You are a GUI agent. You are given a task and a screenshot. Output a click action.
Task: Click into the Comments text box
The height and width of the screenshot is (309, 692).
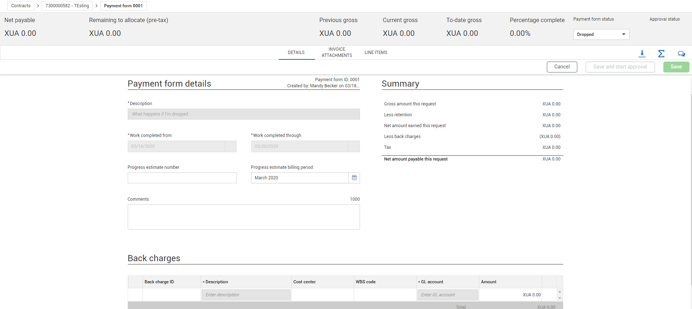point(243,217)
